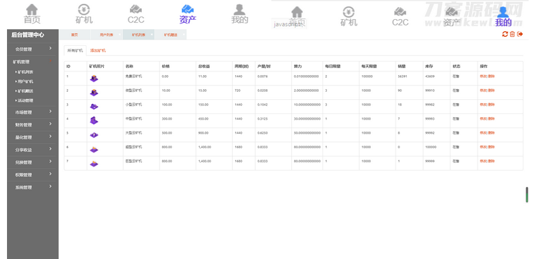535x259 pixels.
Task: Open 活动管理 in the sidebar submenu
Action: click(25, 100)
